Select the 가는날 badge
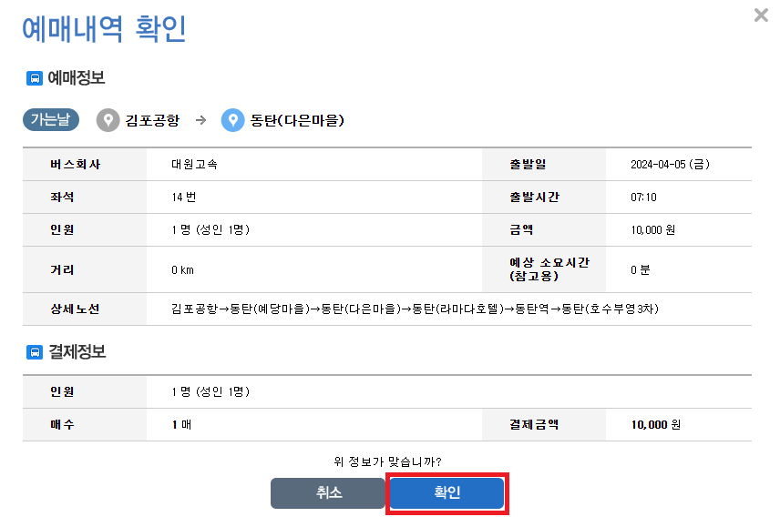Viewport: 780px width, 527px height. 49,119
